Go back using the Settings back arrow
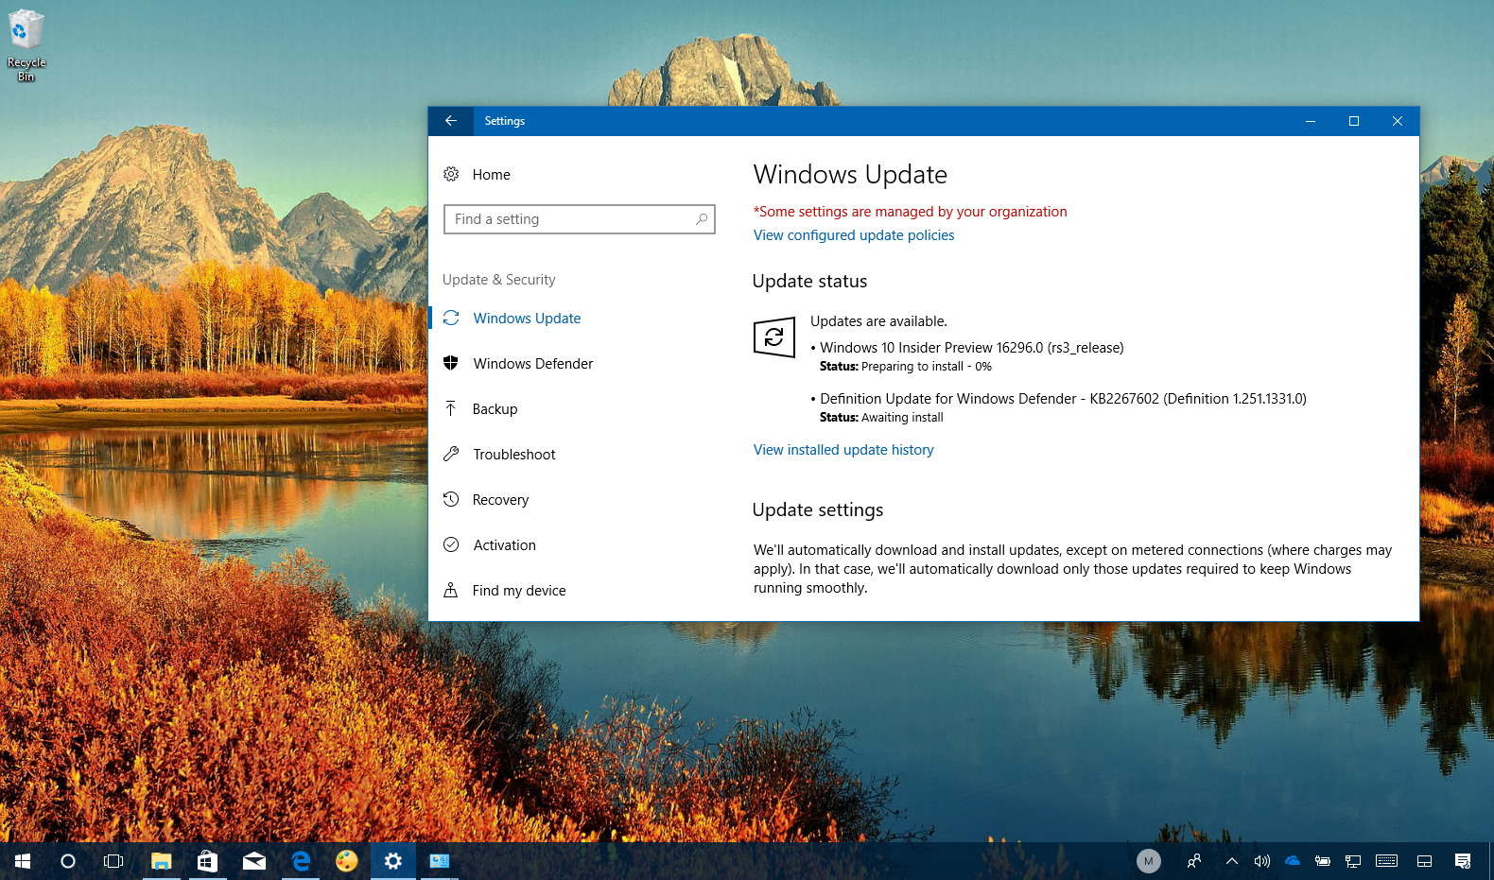The width and height of the screenshot is (1494, 880). (451, 121)
